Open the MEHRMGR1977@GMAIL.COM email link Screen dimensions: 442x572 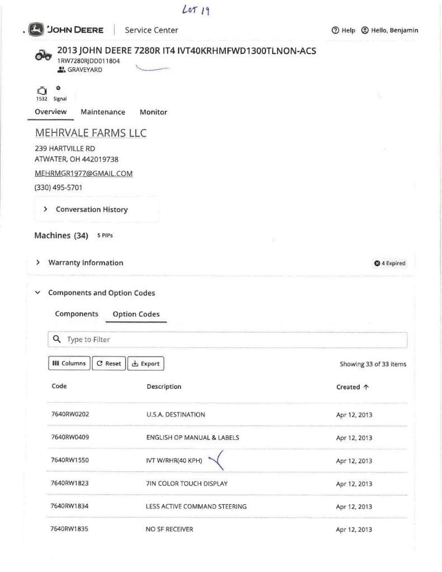coord(84,174)
